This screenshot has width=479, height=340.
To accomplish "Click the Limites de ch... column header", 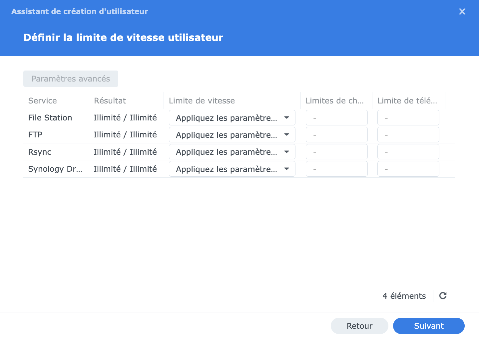I will [336, 100].
